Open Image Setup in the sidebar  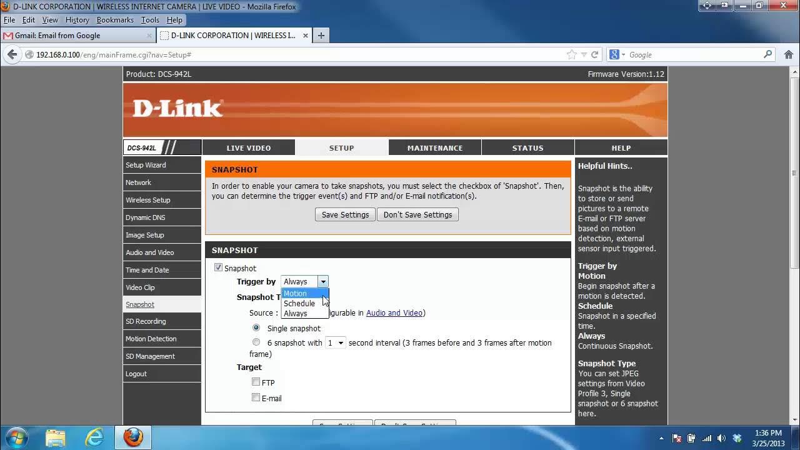(x=162, y=235)
